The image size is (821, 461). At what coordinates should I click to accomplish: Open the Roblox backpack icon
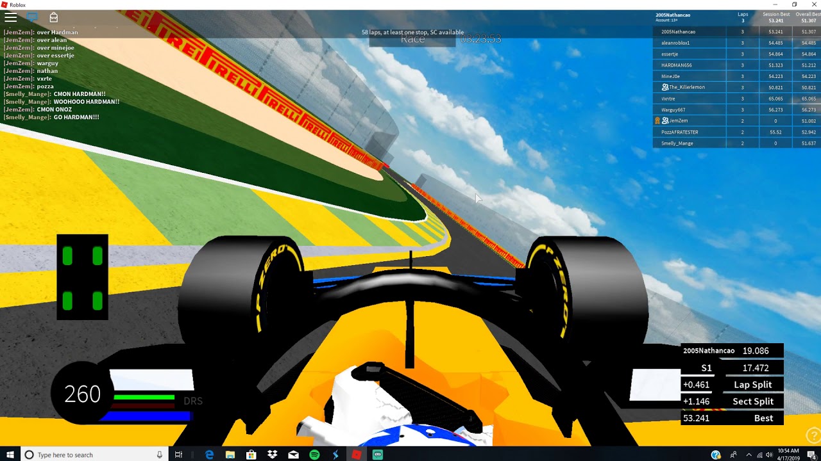coord(53,17)
